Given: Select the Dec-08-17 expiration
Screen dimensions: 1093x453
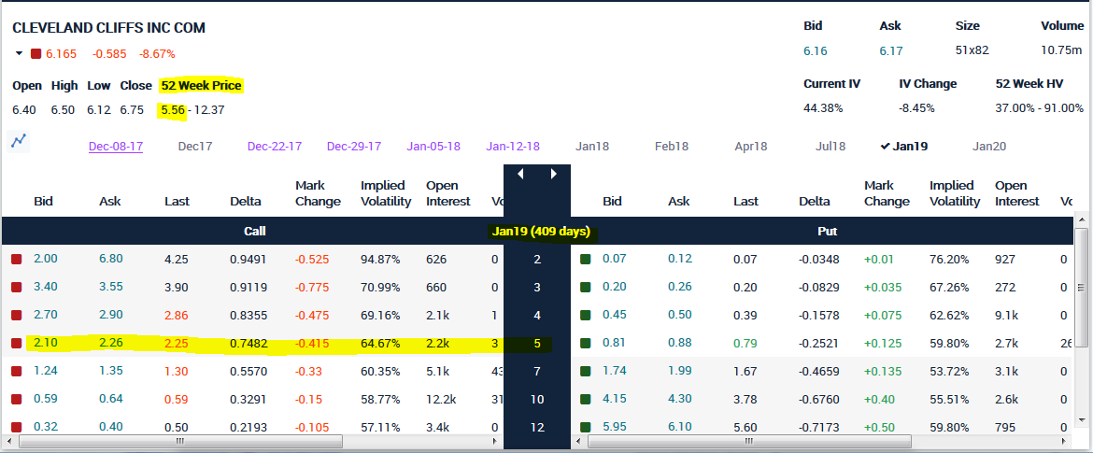Looking at the screenshot, I should pyautogui.click(x=116, y=147).
